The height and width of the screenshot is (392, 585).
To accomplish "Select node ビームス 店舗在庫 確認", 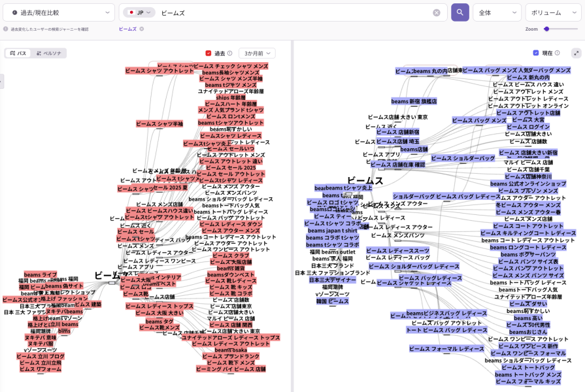I will click(x=397, y=165).
